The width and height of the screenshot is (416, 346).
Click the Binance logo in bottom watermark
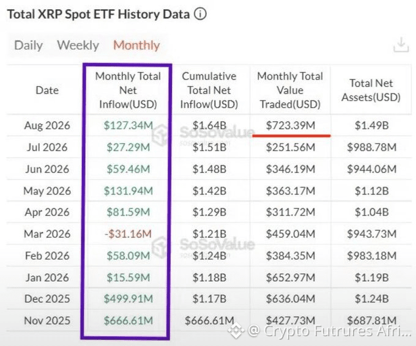236,330
